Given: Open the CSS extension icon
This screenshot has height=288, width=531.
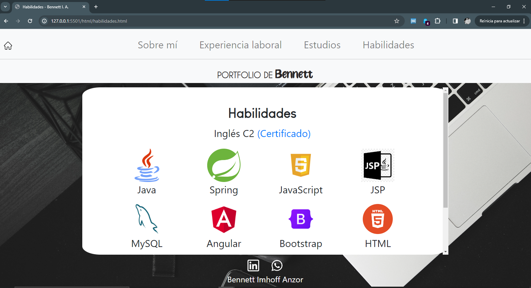Looking at the screenshot, I should 413,21.
